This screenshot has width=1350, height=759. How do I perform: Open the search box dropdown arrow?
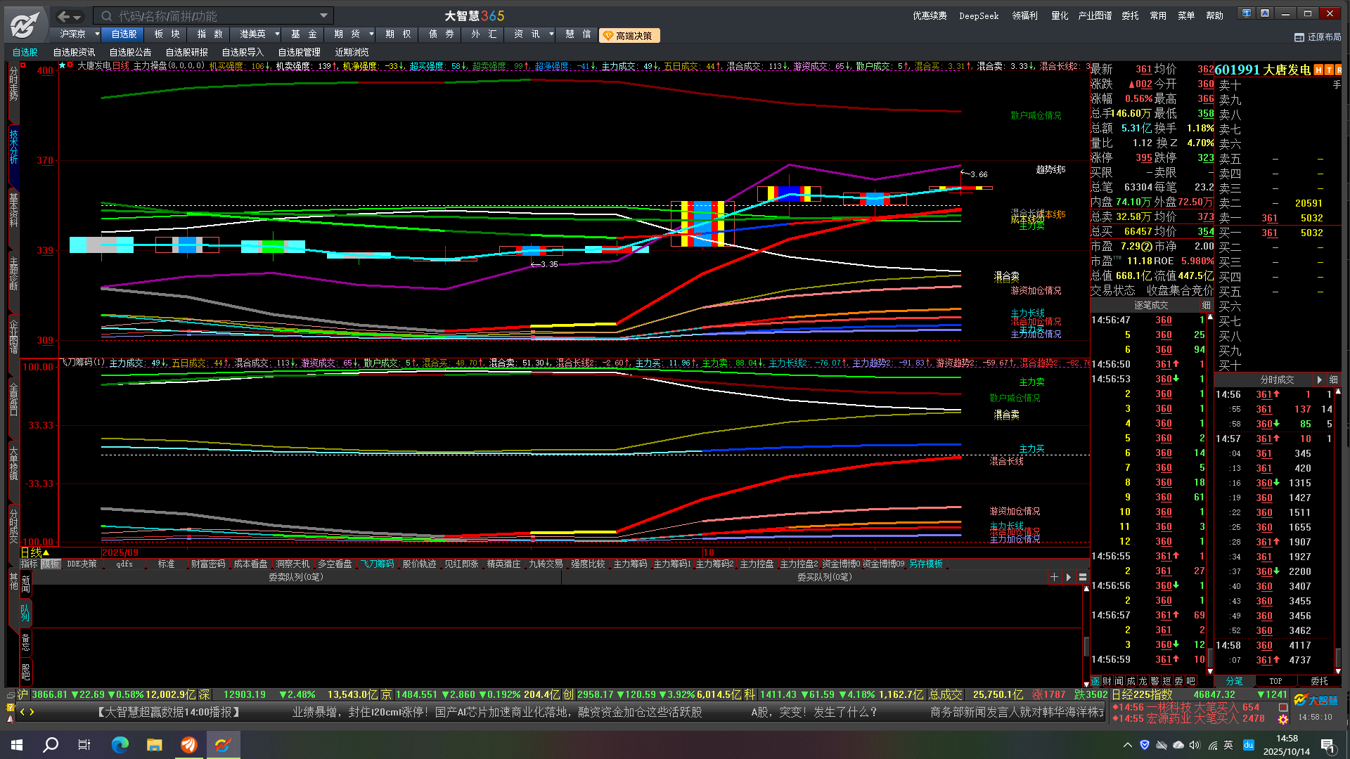coord(323,15)
